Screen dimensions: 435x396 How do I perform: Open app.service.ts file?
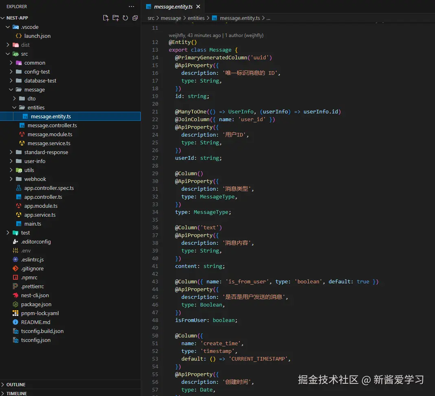(x=39, y=215)
